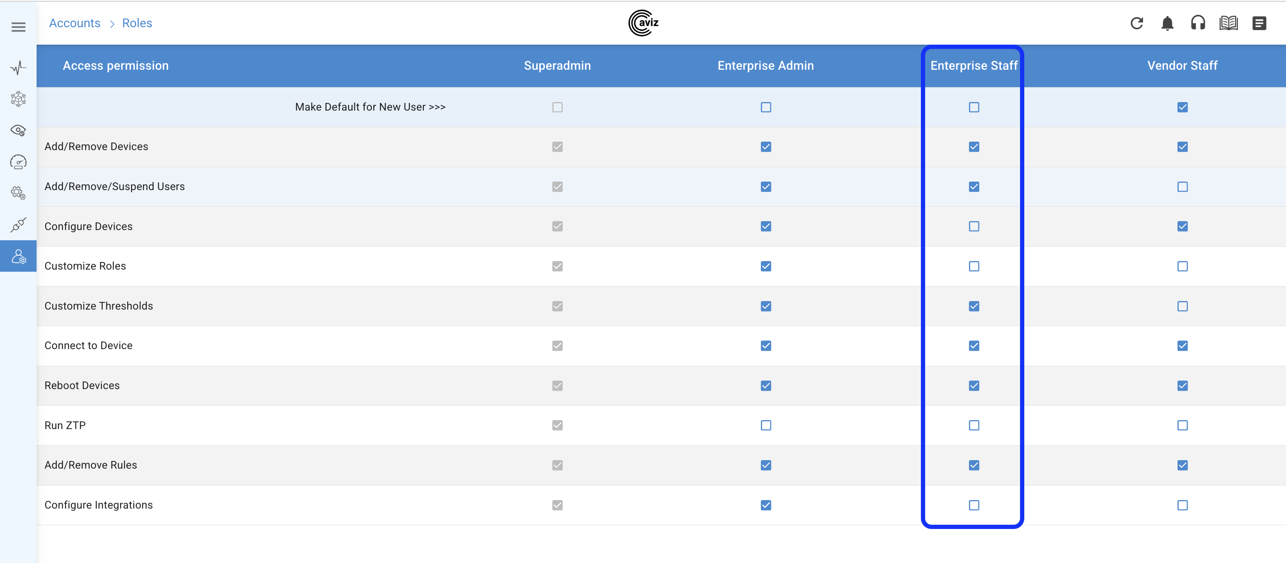Image resolution: width=1286 pixels, height=563 pixels.
Task: Open the dashboard gauge sidebar icon
Action: click(x=18, y=162)
